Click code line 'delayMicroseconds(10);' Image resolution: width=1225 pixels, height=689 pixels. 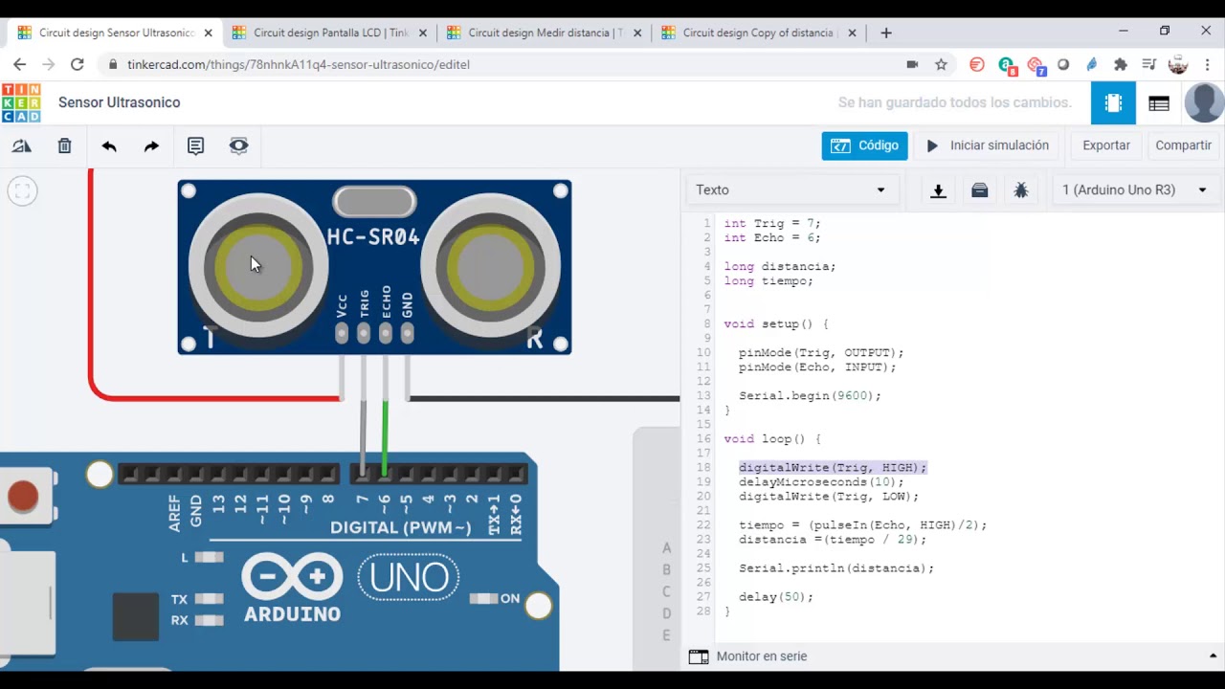coord(821,481)
